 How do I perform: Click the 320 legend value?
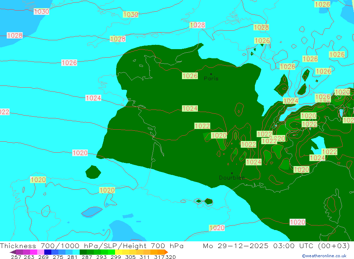171,257
